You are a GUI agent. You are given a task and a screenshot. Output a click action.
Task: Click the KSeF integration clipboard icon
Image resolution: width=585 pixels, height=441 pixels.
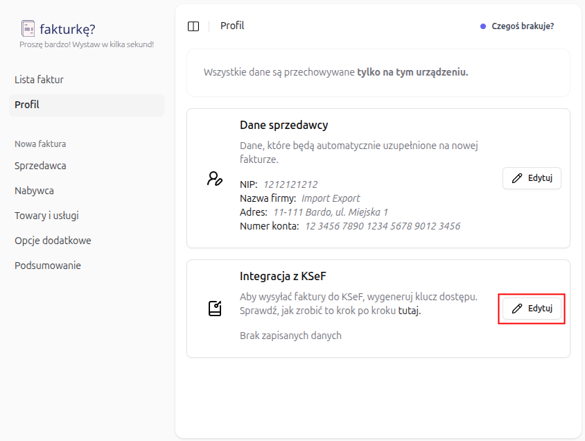[x=215, y=308]
